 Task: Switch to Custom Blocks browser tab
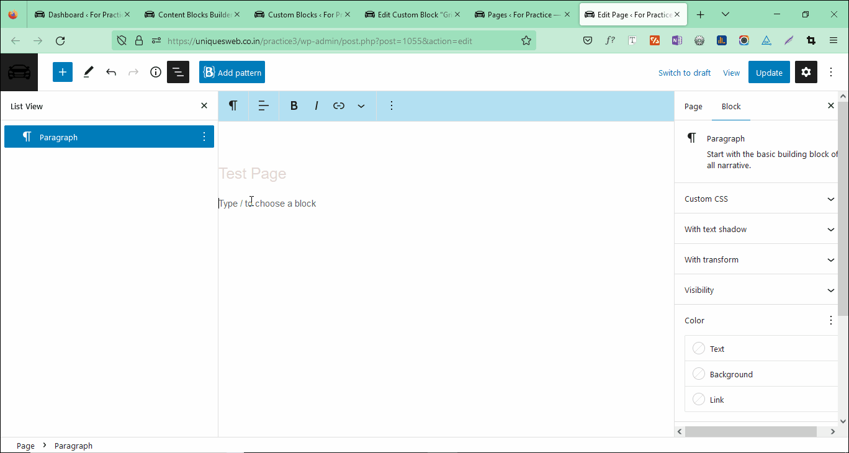[302, 15]
